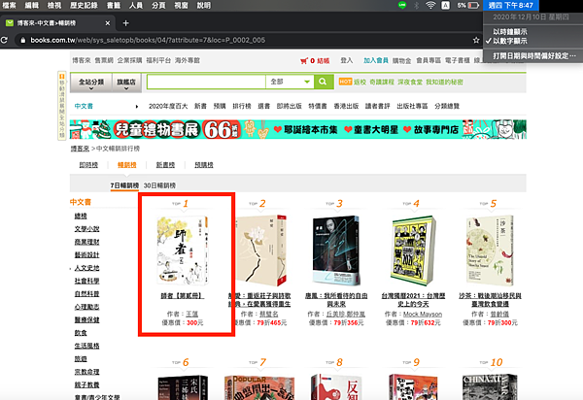Switch to the 即時榜 tab
The width and height of the screenshot is (583, 400).
88,165
